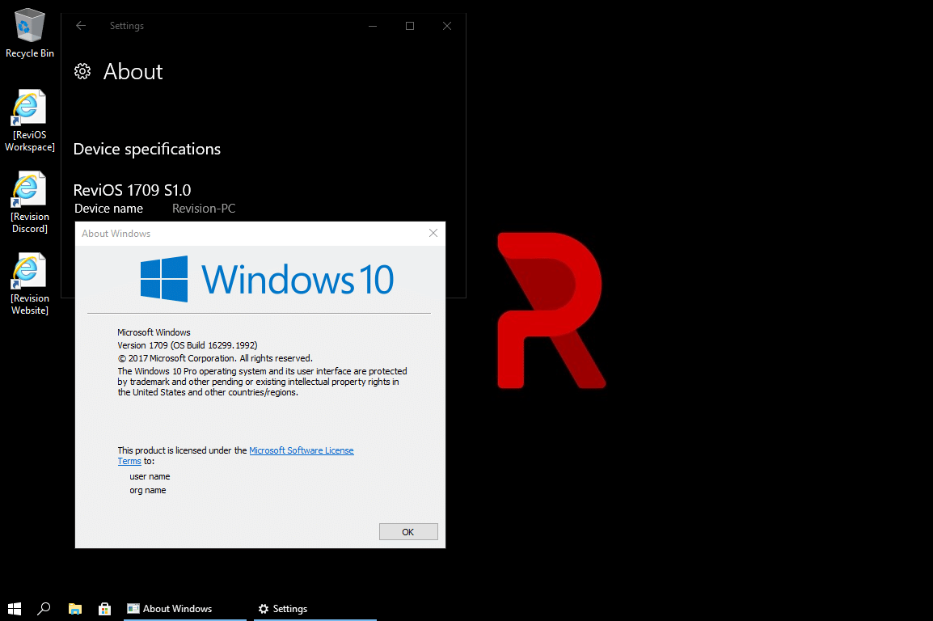Viewport: 933px width, 621px height.
Task: Click the 'org name' license text
Action: 148,490
